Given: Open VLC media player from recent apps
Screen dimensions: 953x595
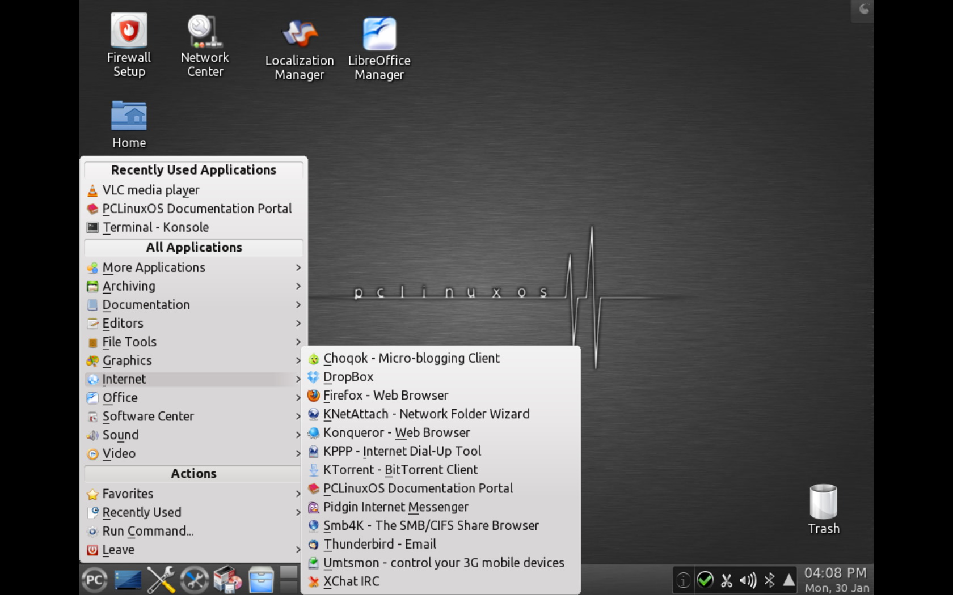Looking at the screenshot, I should point(150,190).
